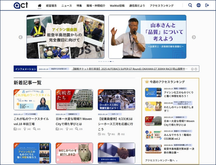Click the logout icon in header

pyautogui.click(x=207, y=5)
